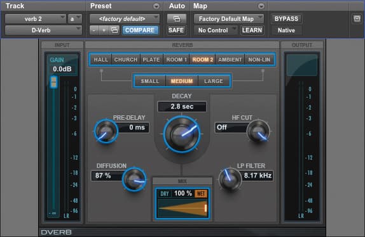Screen dimensions: 365x237
Task: Toggle the BYPASS button
Action: 286,19
